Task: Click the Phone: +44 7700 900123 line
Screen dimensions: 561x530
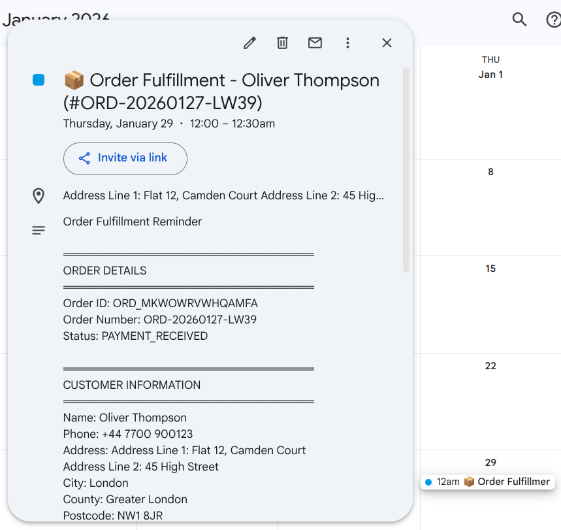Action: click(x=128, y=434)
